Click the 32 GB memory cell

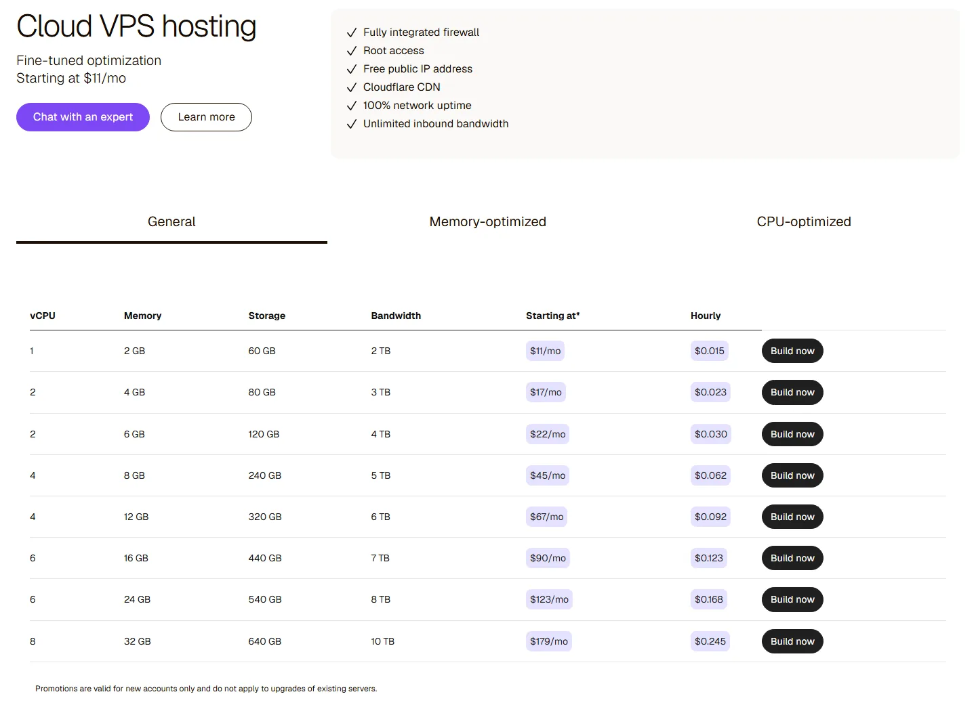point(138,641)
